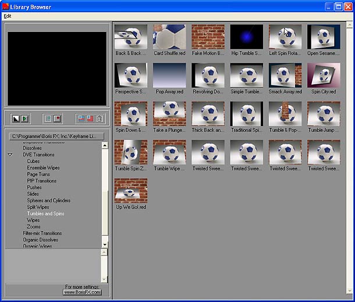Click the first blue icon in right toolbar group
Image resolution: width=355 pixels, height=302 pixels.
80,118
